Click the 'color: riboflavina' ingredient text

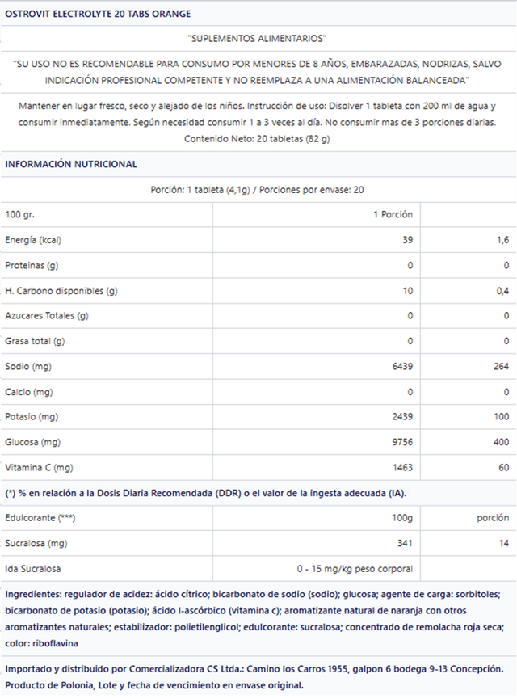pyautogui.click(x=41, y=644)
